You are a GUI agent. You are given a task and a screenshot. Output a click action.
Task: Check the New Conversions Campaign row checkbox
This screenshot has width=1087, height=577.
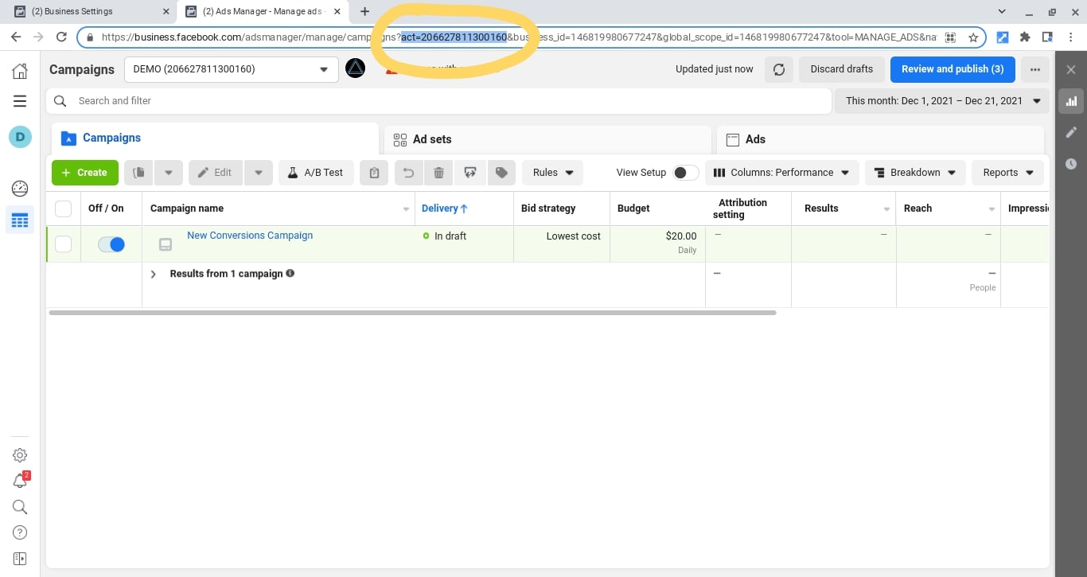64,244
